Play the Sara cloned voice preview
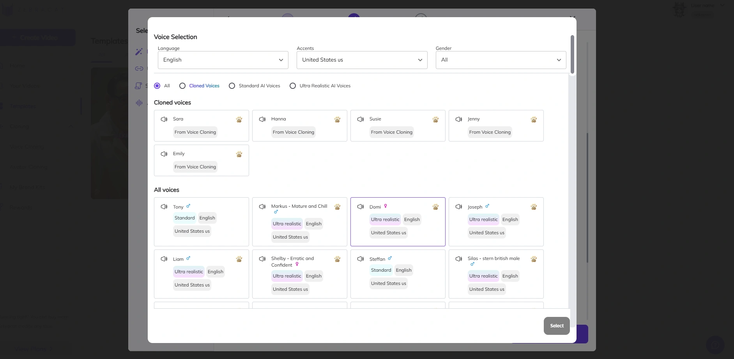This screenshot has height=359, width=734. (164, 119)
